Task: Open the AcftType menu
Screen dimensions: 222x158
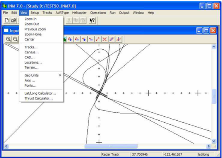Action: 62,13
